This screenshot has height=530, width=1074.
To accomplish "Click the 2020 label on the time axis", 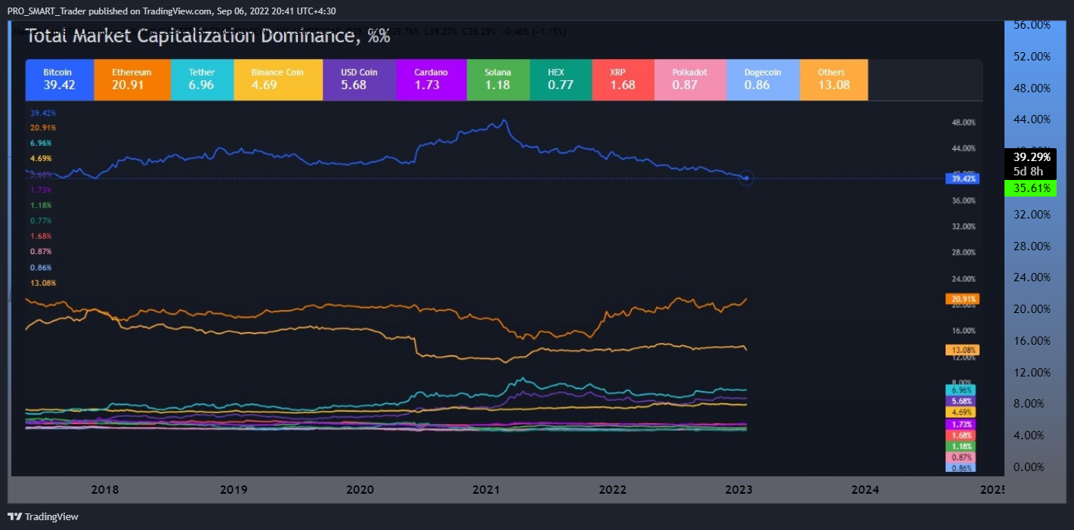I will [360, 489].
